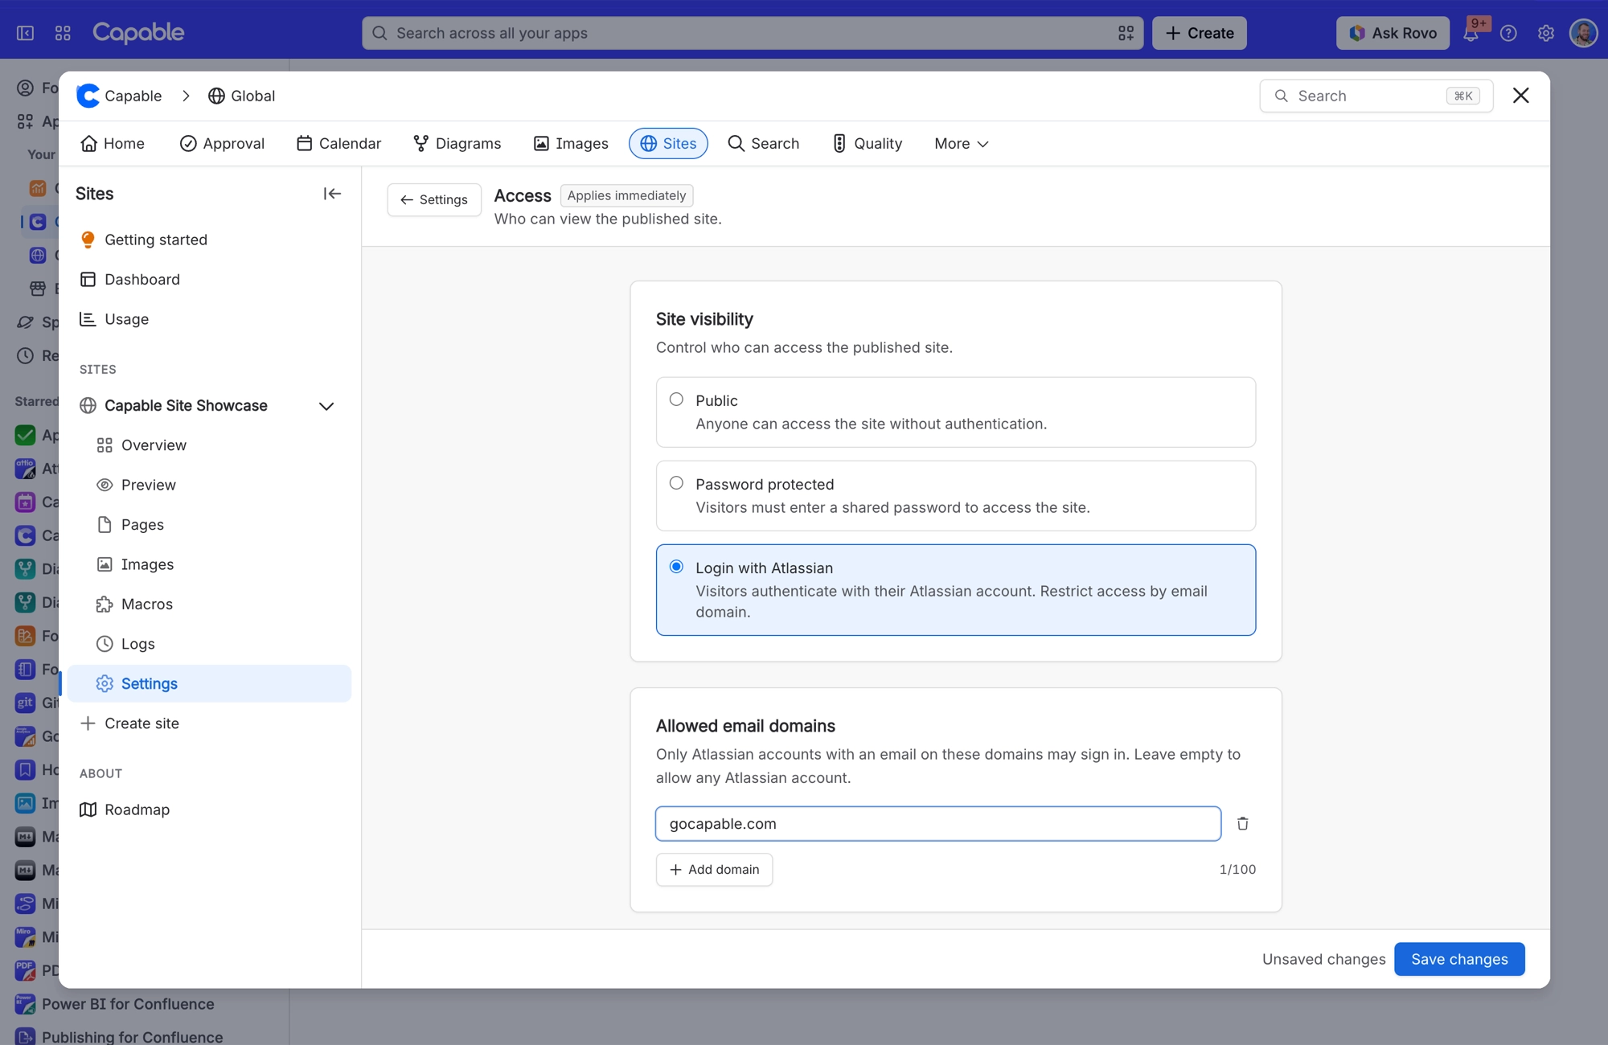Switch to the Diagrams tab
The width and height of the screenshot is (1608, 1045).
pos(457,144)
